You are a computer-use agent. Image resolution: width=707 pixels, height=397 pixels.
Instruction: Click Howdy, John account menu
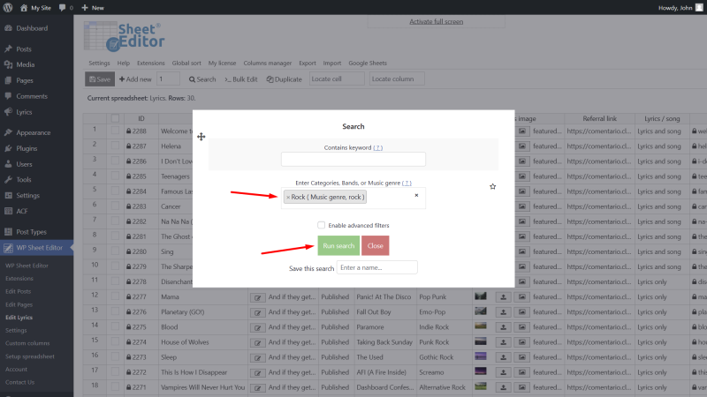[x=680, y=8]
